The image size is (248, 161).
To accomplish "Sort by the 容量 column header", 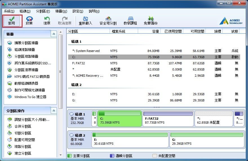I will pos(149,31).
